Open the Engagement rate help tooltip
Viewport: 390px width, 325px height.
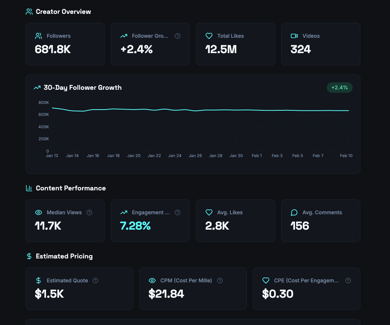point(178,212)
